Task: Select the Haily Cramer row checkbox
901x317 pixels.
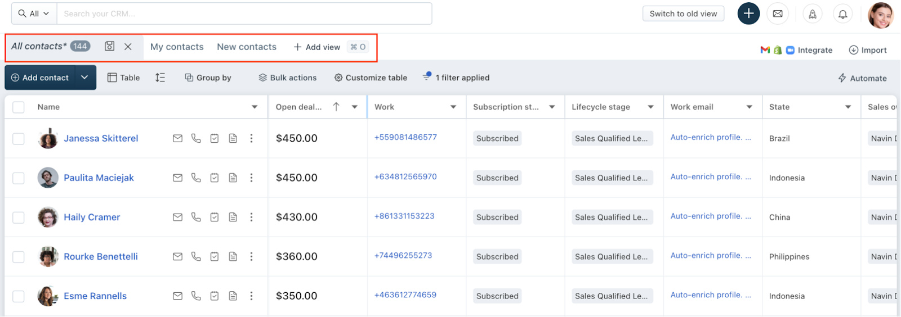Action: (x=19, y=218)
